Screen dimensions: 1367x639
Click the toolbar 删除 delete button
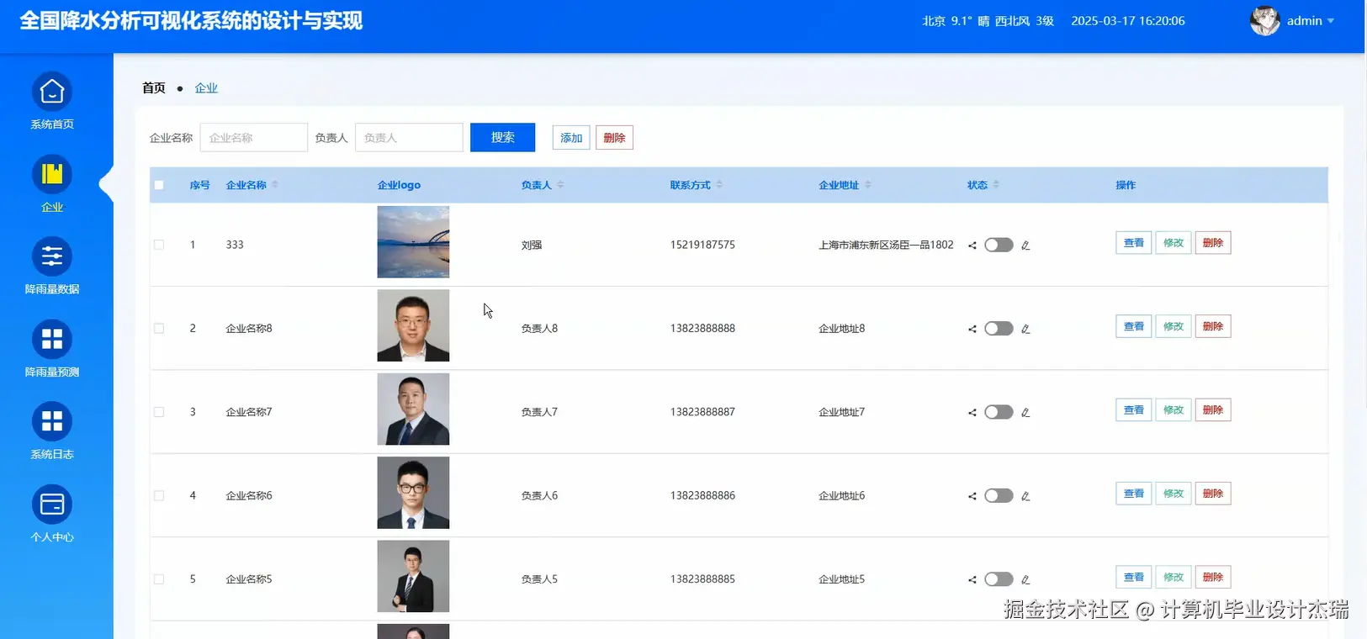click(x=614, y=138)
